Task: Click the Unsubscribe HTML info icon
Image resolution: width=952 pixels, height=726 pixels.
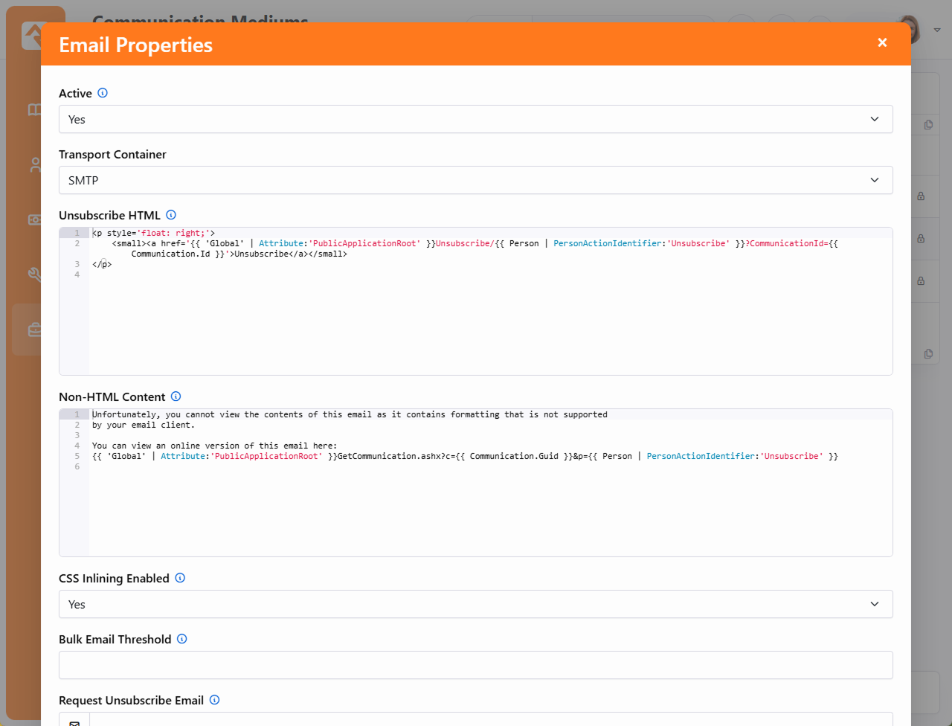Action: pos(171,215)
